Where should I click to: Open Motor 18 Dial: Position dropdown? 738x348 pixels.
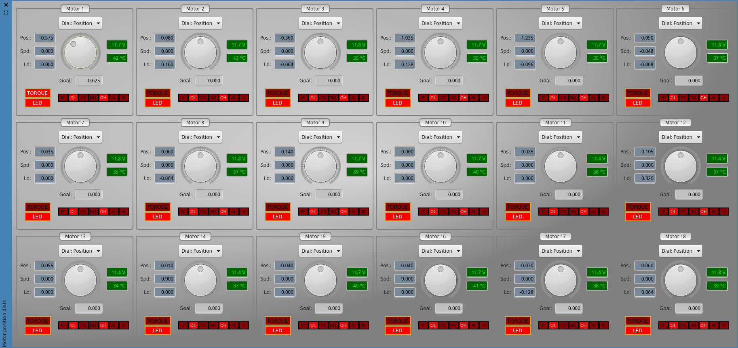681,251
